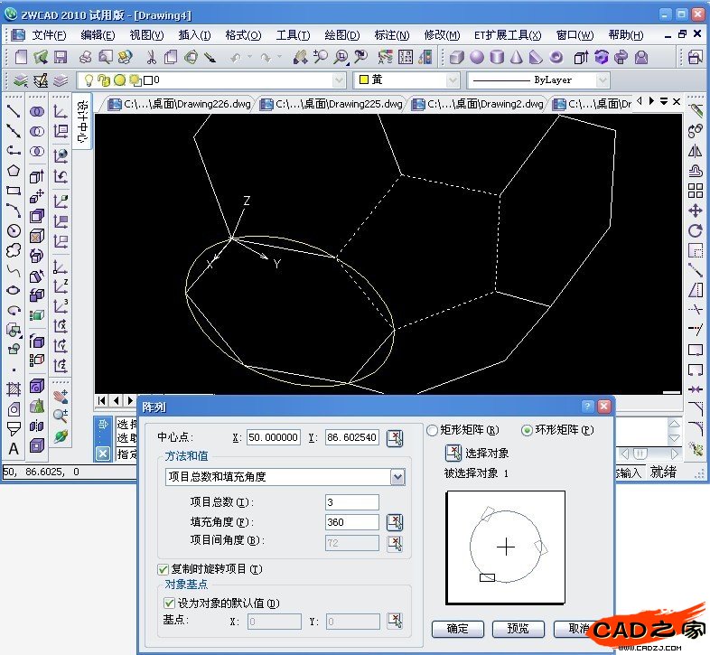Click center point X input field
710x655 pixels.
click(273, 437)
